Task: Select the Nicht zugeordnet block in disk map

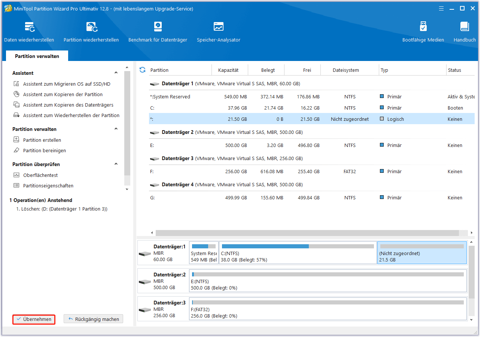Action: pyautogui.click(x=422, y=253)
